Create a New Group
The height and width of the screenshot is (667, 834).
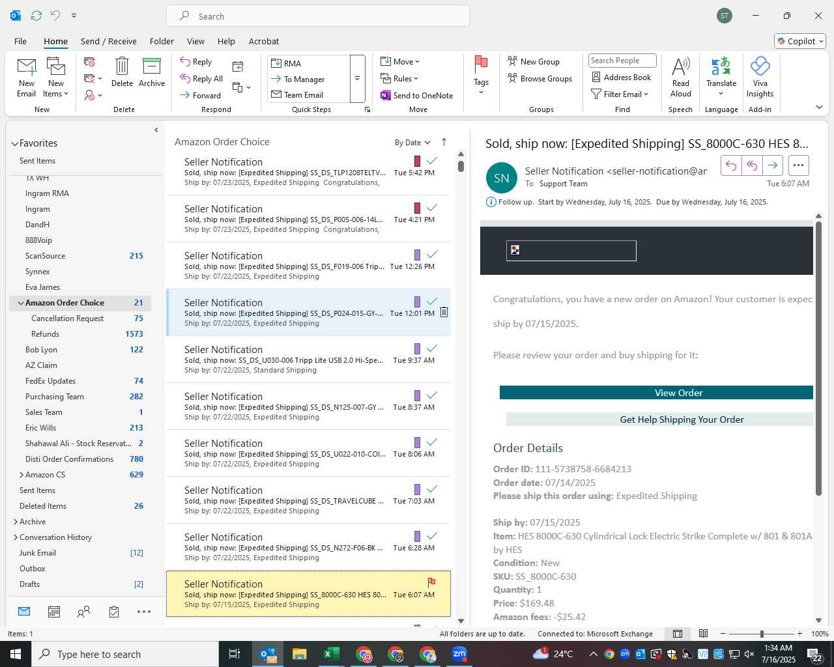[534, 62]
